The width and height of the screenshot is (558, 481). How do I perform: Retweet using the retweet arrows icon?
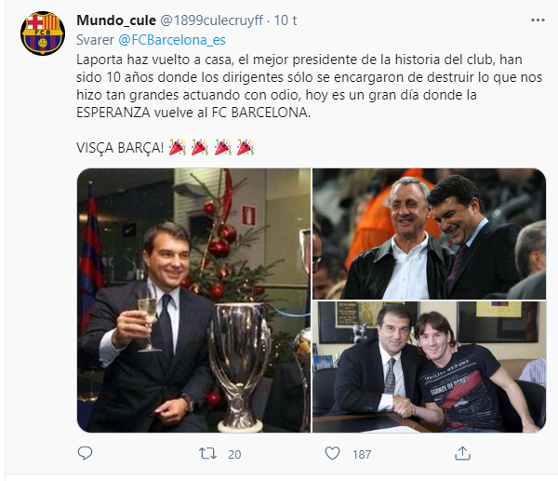click(x=210, y=453)
